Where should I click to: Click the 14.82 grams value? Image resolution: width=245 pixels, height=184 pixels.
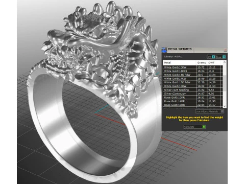click(201, 90)
